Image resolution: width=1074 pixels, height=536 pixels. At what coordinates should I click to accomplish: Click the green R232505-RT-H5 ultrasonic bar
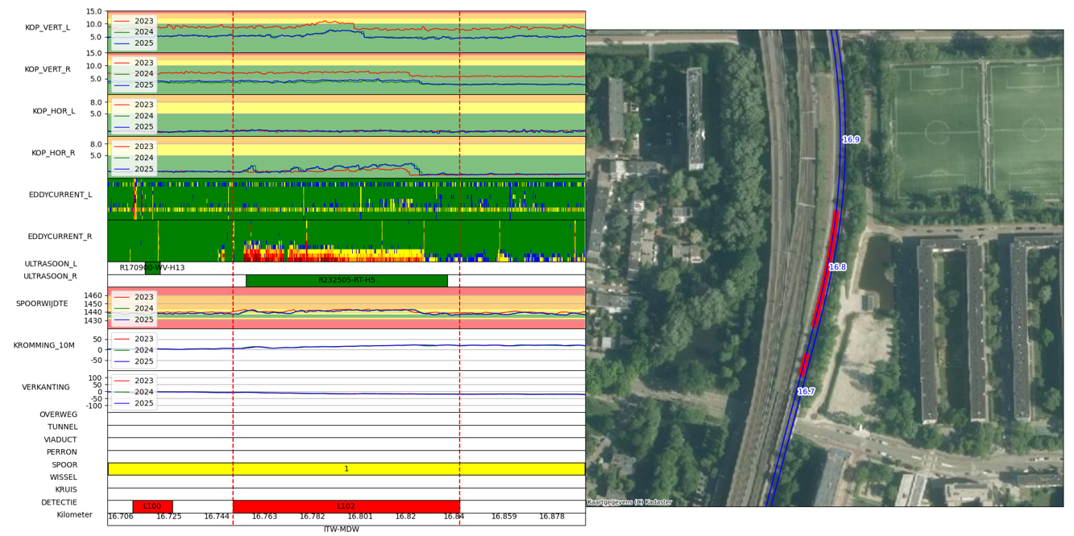pos(346,281)
